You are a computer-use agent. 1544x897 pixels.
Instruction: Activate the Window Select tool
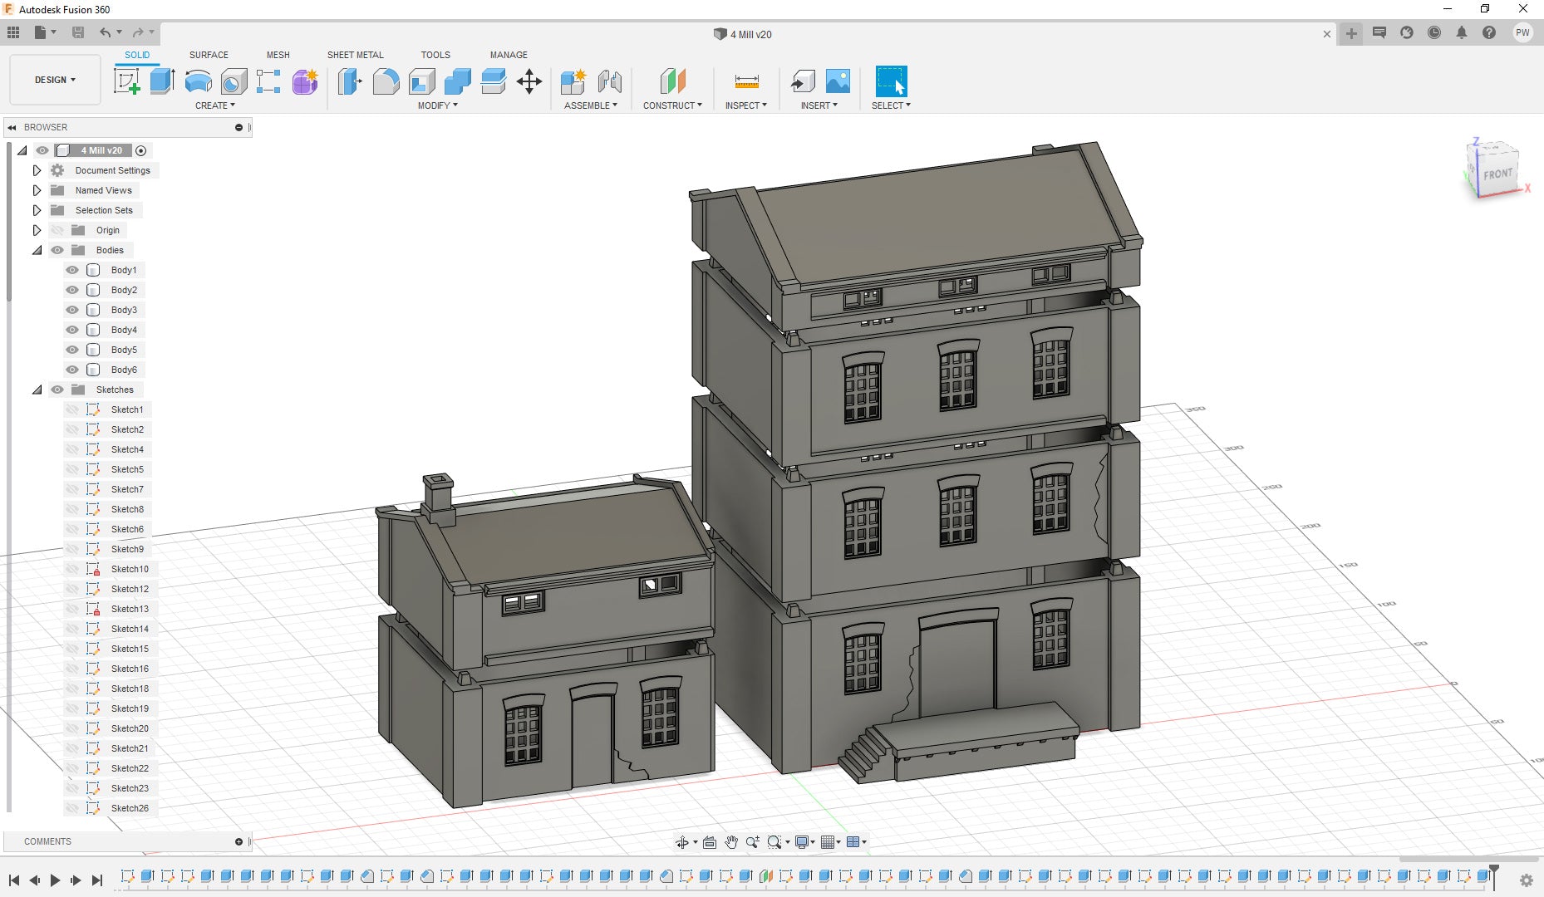[891, 81]
